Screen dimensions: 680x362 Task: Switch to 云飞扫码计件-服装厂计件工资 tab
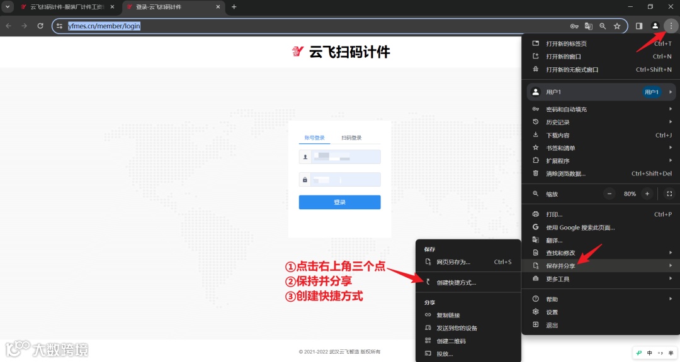click(x=67, y=7)
